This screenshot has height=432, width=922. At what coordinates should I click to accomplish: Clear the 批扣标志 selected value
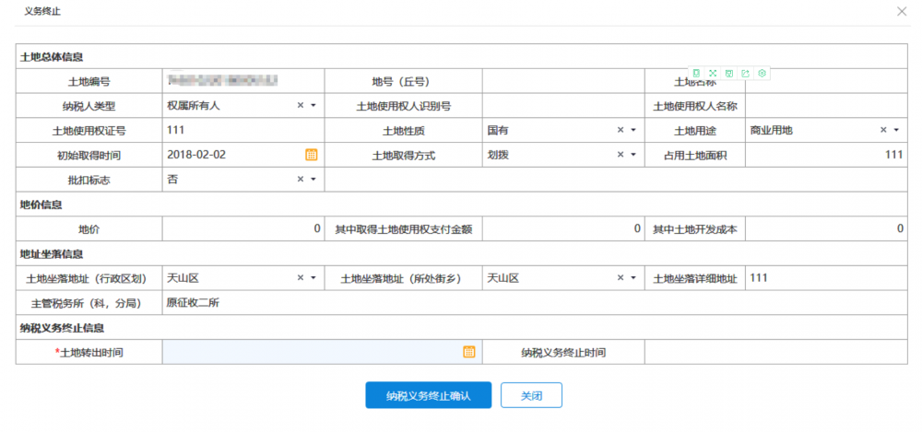pos(300,180)
